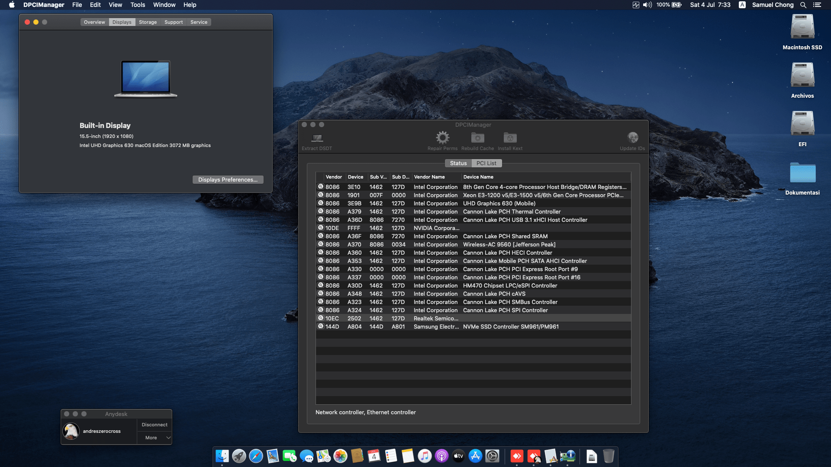831x467 pixels.
Task: Click the Install Kext toolbar icon
Action: tap(510, 138)
